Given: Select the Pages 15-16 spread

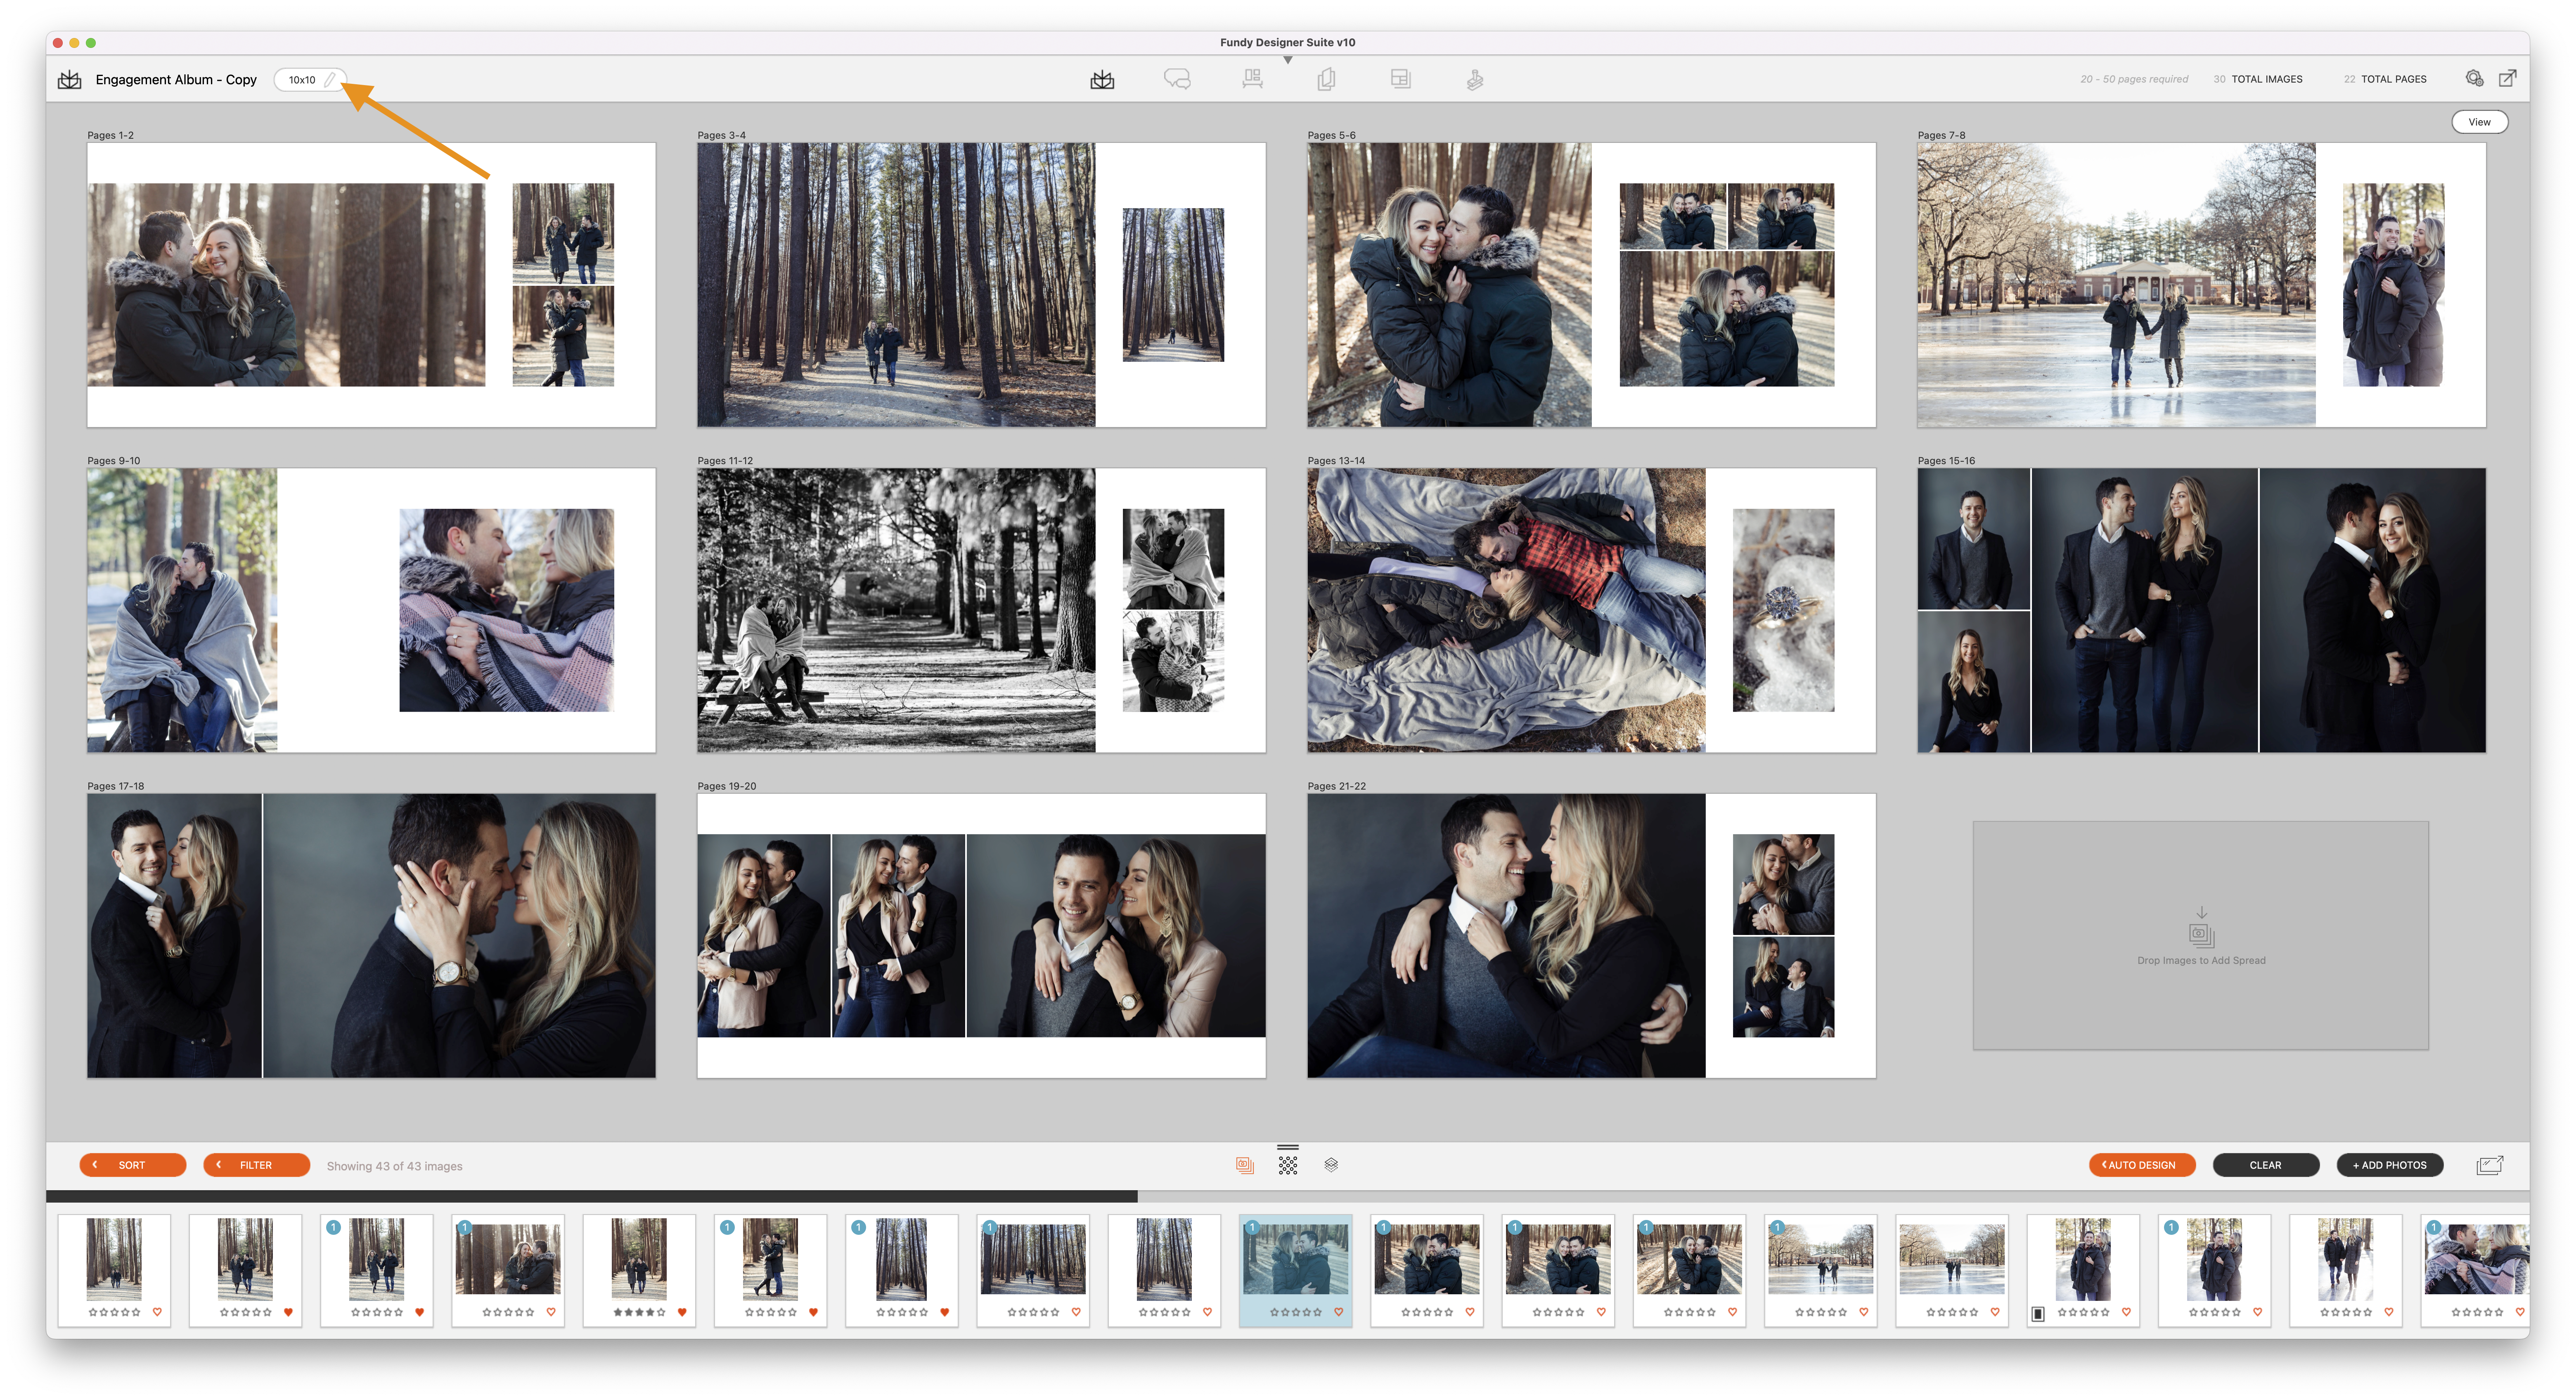Looking at the screenshot, I should pyautogui.click(x=2201, y=610).
